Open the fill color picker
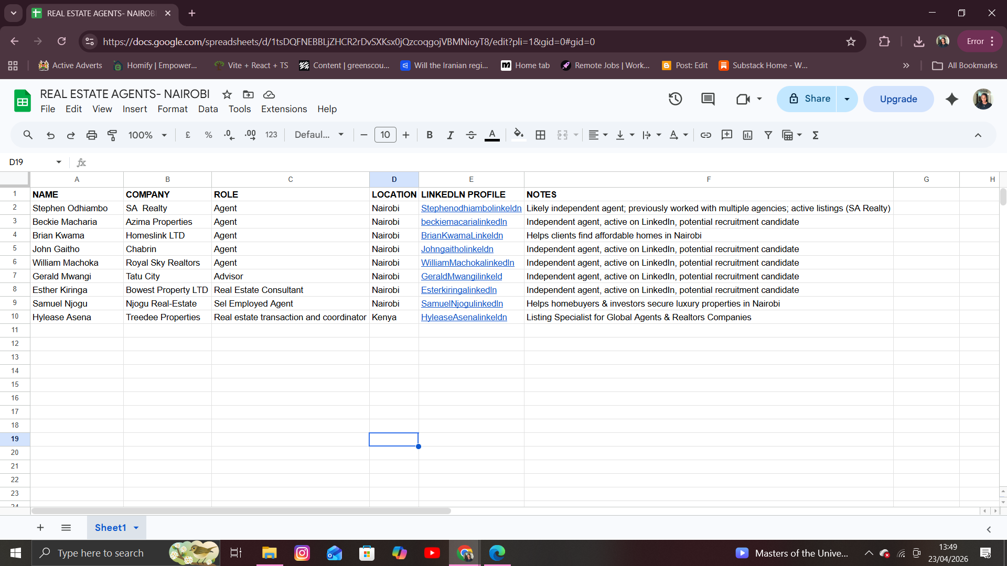Image resolution: width=1007 pixels, height=566 pixels. tap(519, 135)
